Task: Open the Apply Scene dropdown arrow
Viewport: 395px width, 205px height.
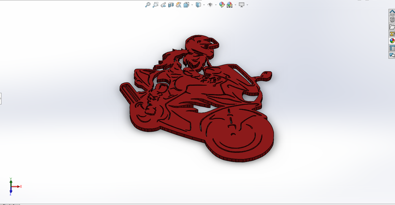Action: point(235,5)
